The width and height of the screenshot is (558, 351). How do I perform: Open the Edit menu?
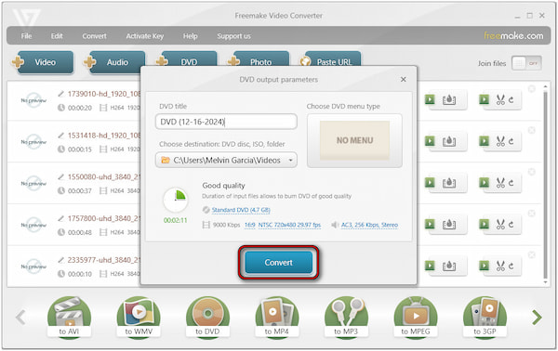click(x=57, y=36)
